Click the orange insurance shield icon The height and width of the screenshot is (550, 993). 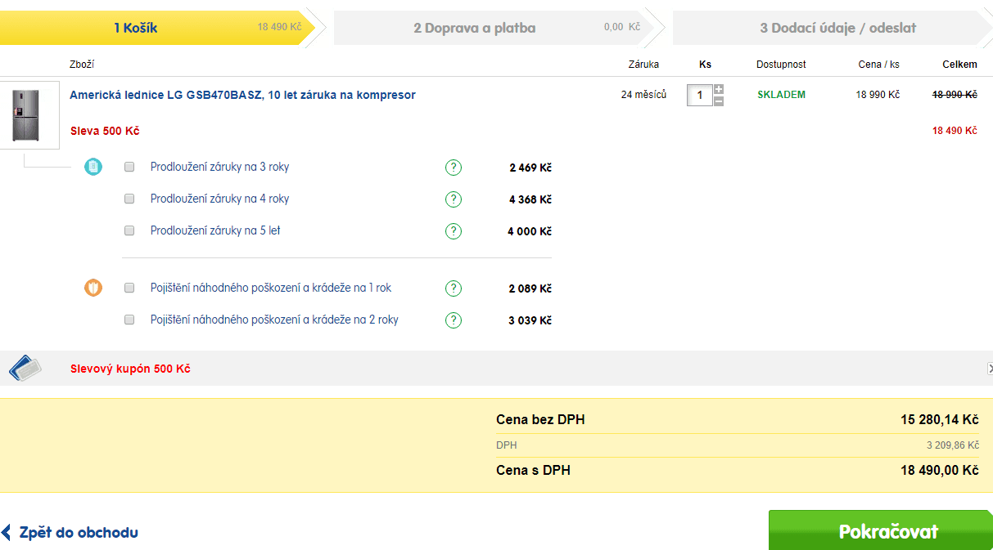[93, 288]
